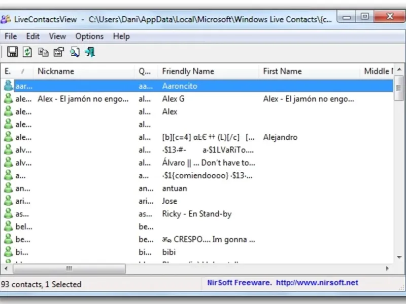
Task: Click the horizontal scrollbar left arrow
Action: coord(6,269)
